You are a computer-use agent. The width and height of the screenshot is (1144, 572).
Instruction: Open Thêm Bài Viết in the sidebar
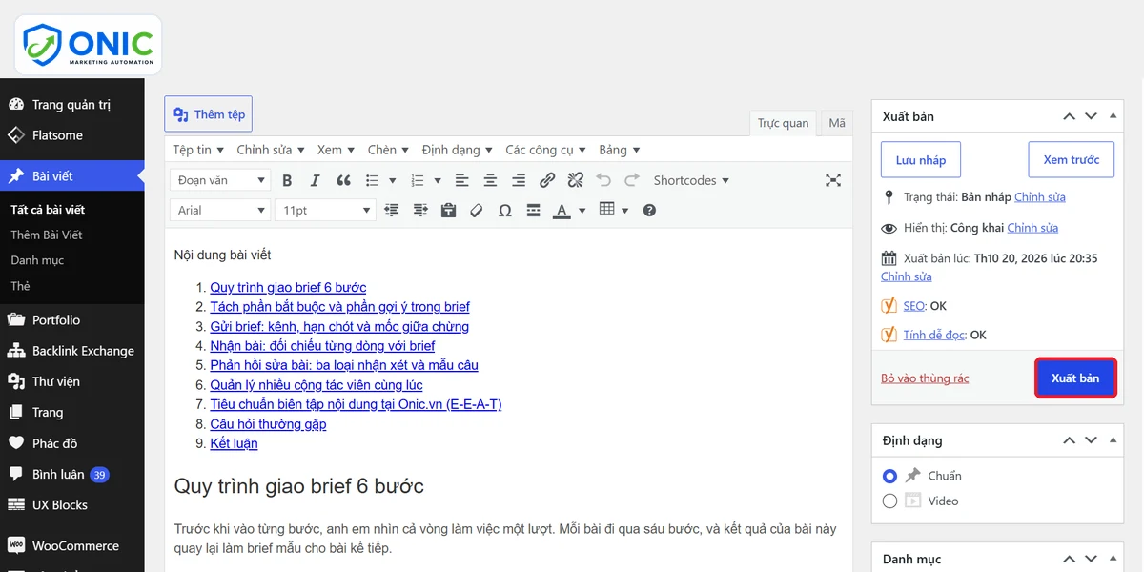pos(47,235)
